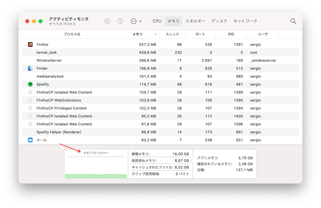
Task: Click the blue メール app icon
Action: [30, 140]
